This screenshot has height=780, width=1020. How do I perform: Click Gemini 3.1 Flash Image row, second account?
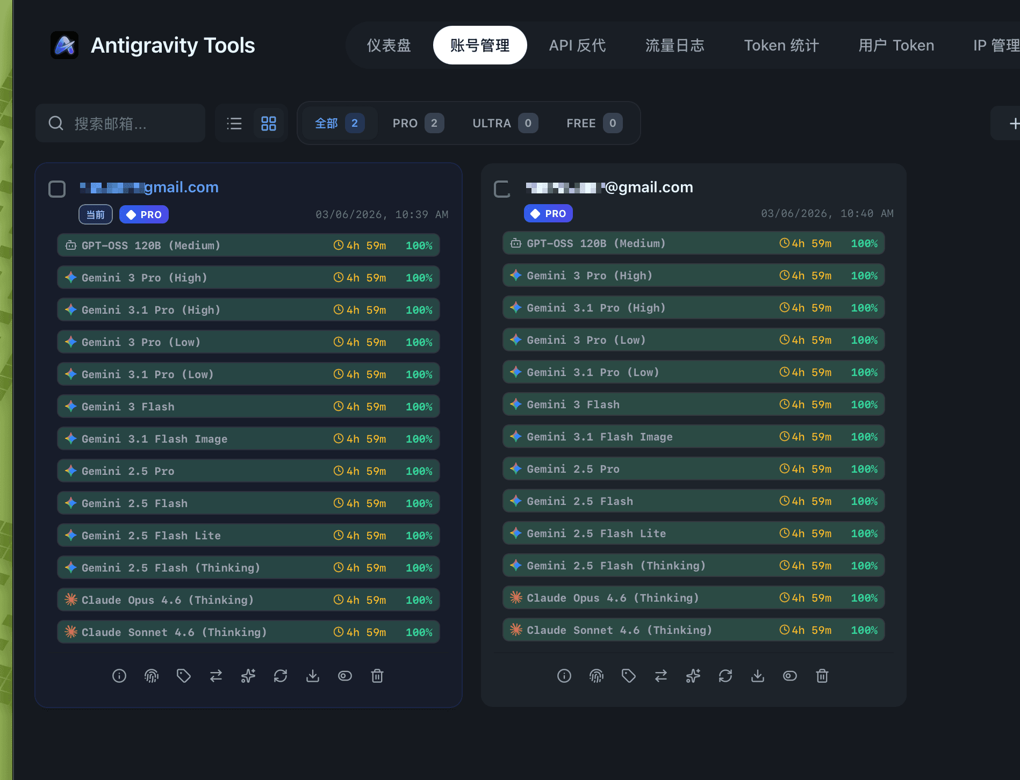pyautogui.click(x=694, y=437)
